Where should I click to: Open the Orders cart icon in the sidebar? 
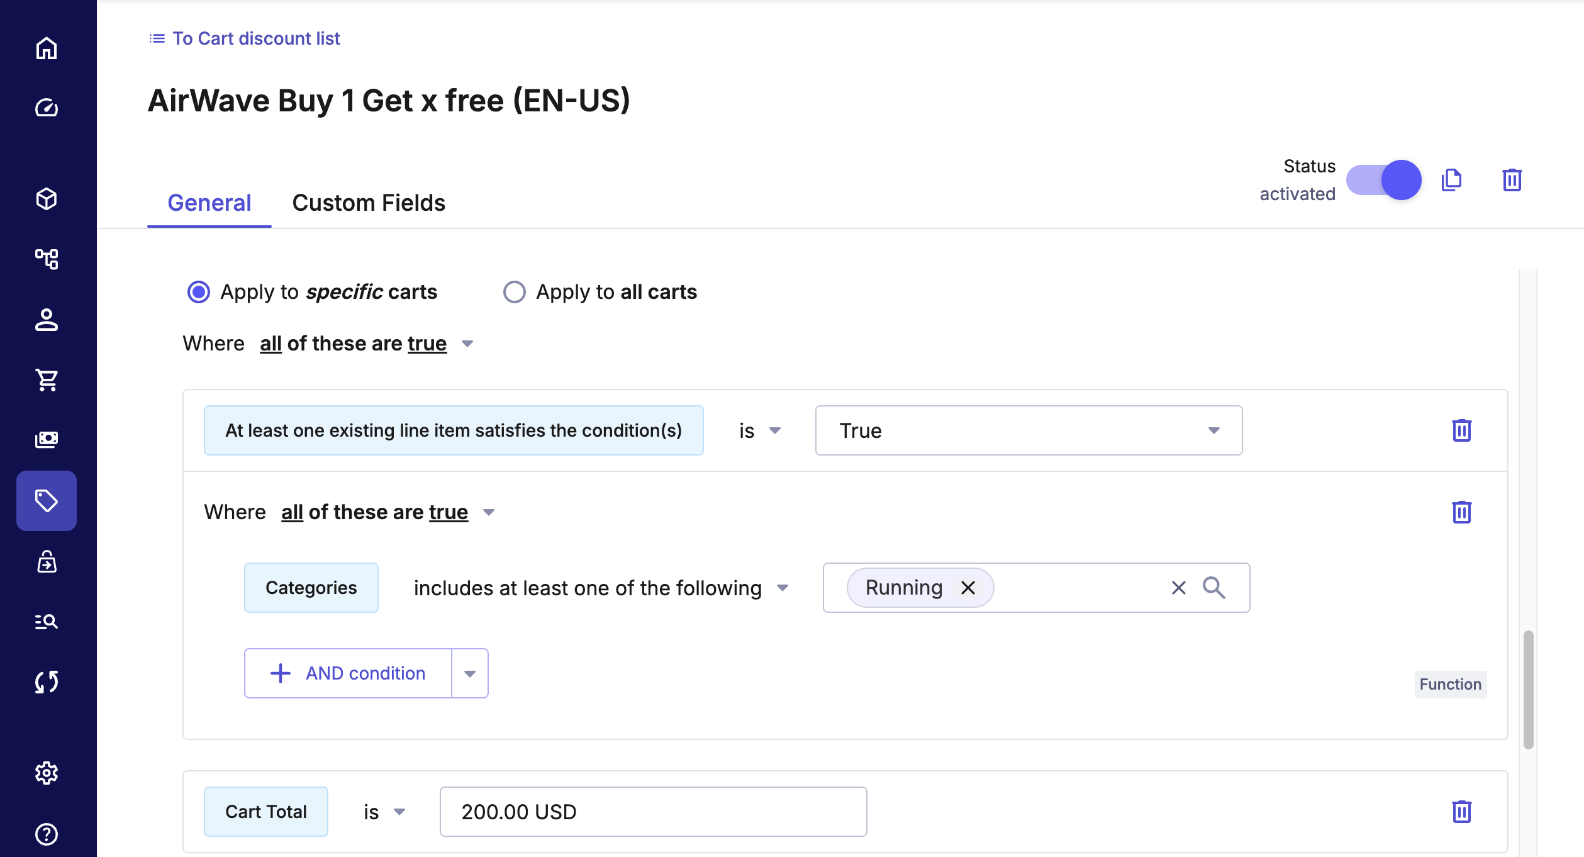click(x=47, y=379)
